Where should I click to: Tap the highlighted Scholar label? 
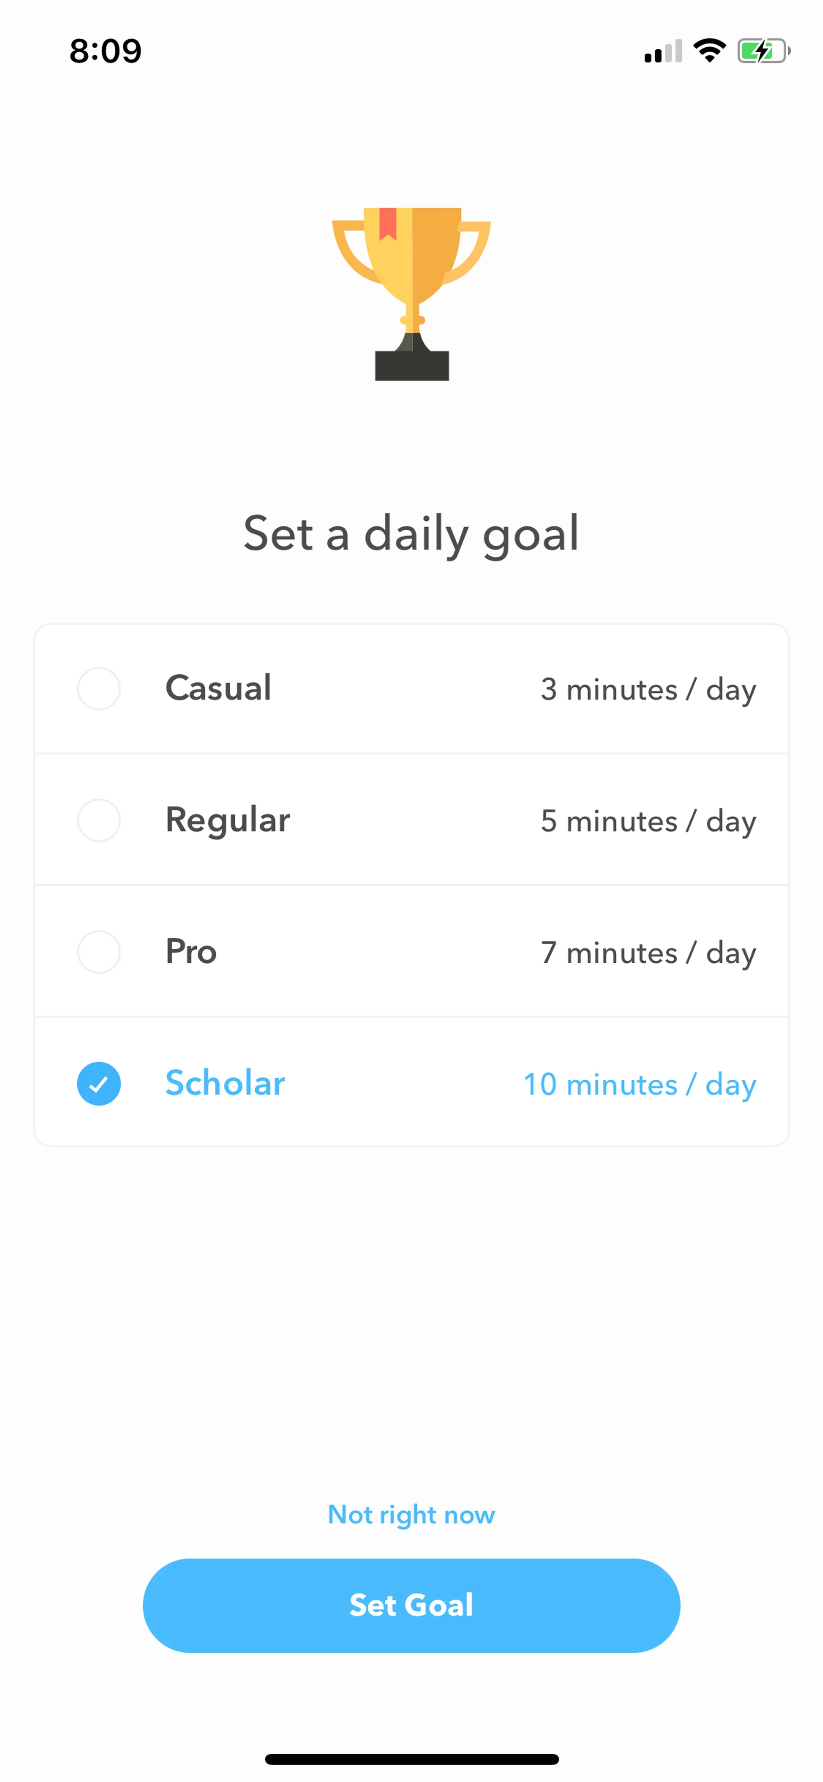[x=225, y=1083]
